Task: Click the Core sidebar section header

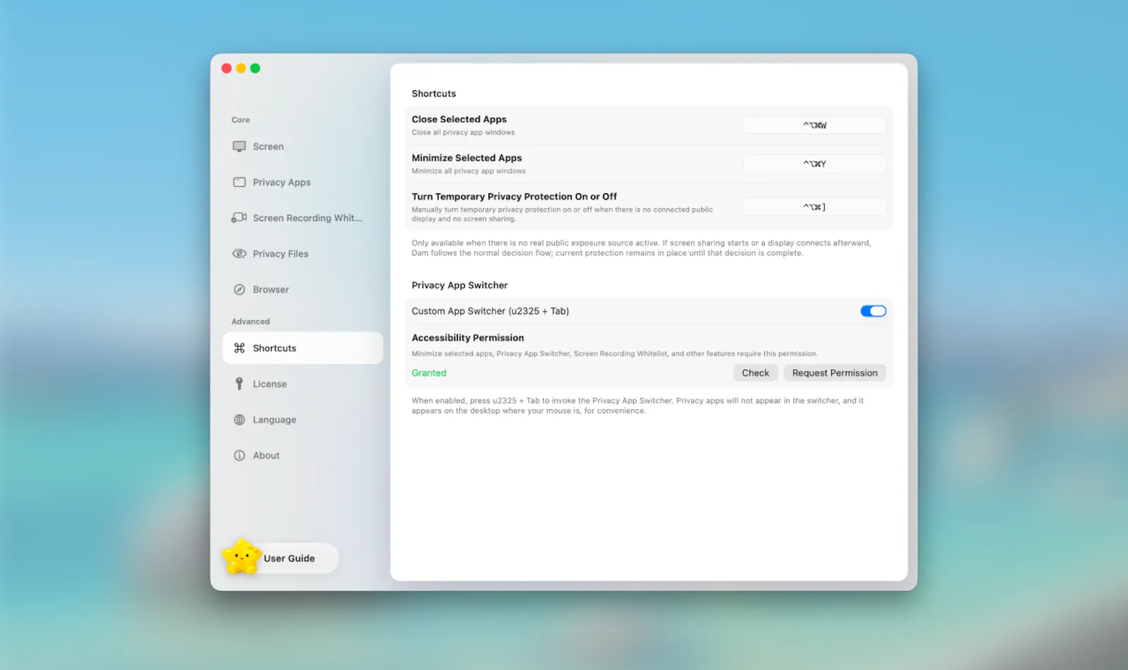Action: pos(240,120)
